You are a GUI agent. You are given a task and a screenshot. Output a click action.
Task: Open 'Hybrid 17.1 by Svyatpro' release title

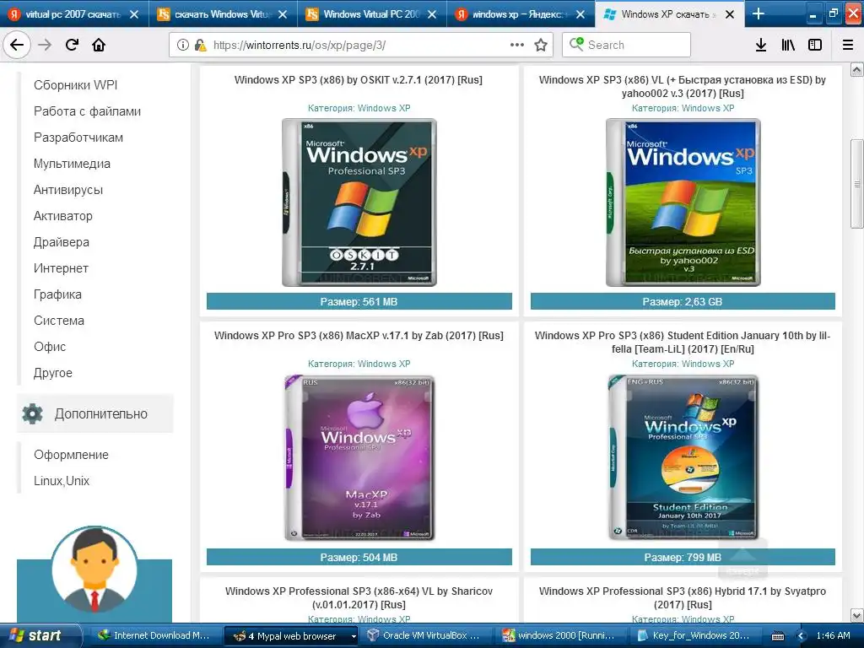click(x=683, y=598)
